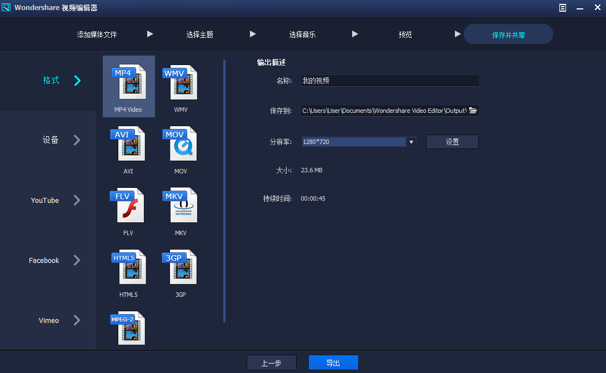The height and width of the screenshot is (373, 606).
Task: Click the 名称 name field 我的视频
Action: click(x=390, y=81)
